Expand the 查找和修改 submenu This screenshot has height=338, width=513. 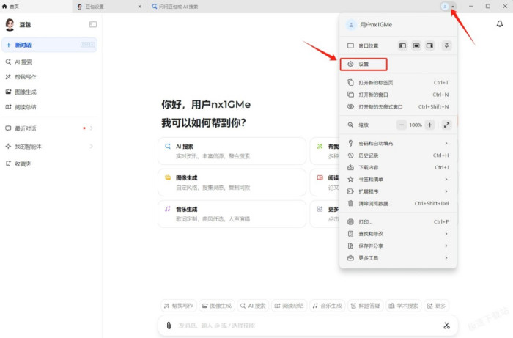[398, 234]
